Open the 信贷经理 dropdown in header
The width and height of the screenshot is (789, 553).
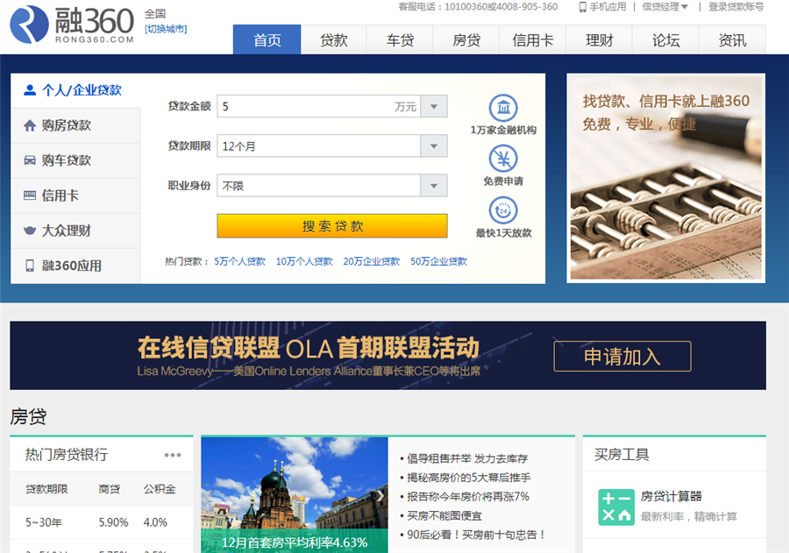(x=665, y=7)
